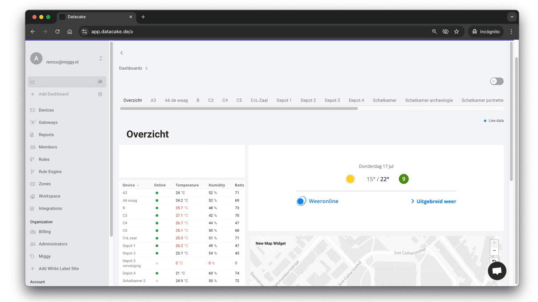Viewport: 538px width, 302px height.
Task: Switch to the Depot 2 tab
Action: coord(308,100)
